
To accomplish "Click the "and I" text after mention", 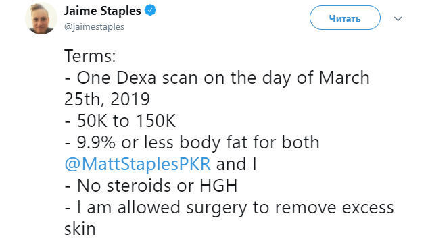I will 237,164.
